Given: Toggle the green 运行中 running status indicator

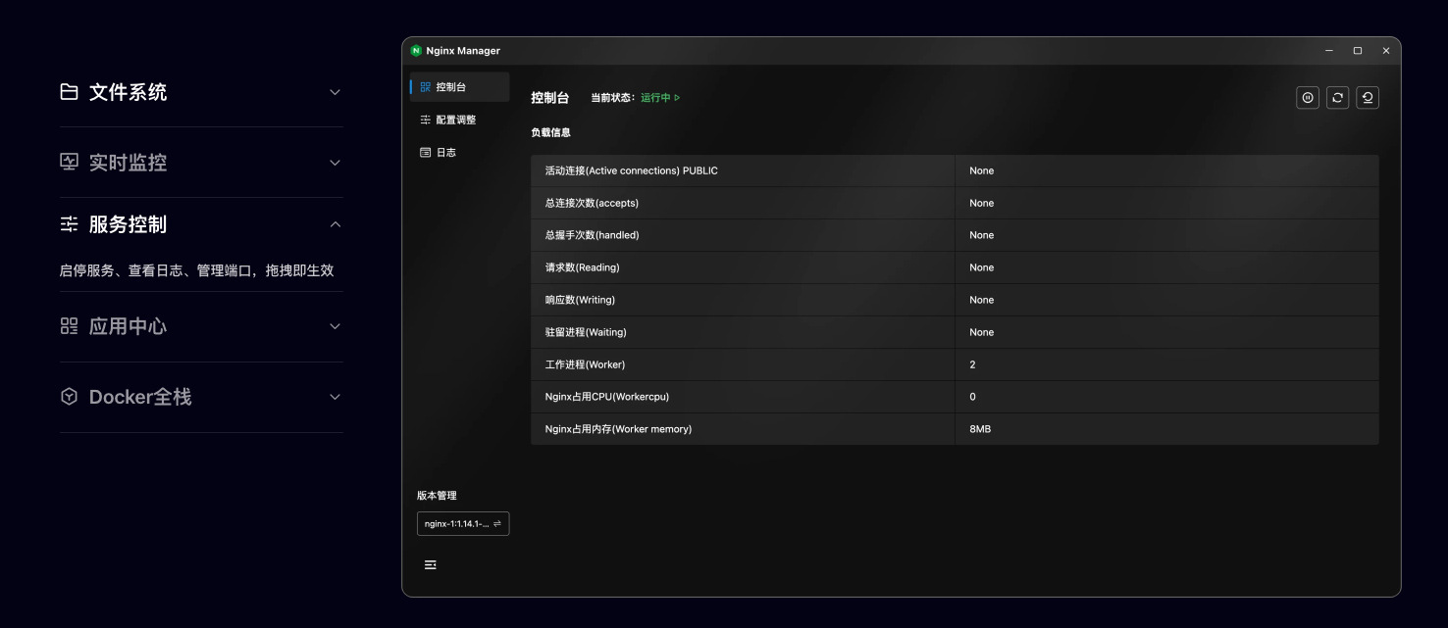Looking at the screenshot, I should pyautogui.click(x=660, y=98).
